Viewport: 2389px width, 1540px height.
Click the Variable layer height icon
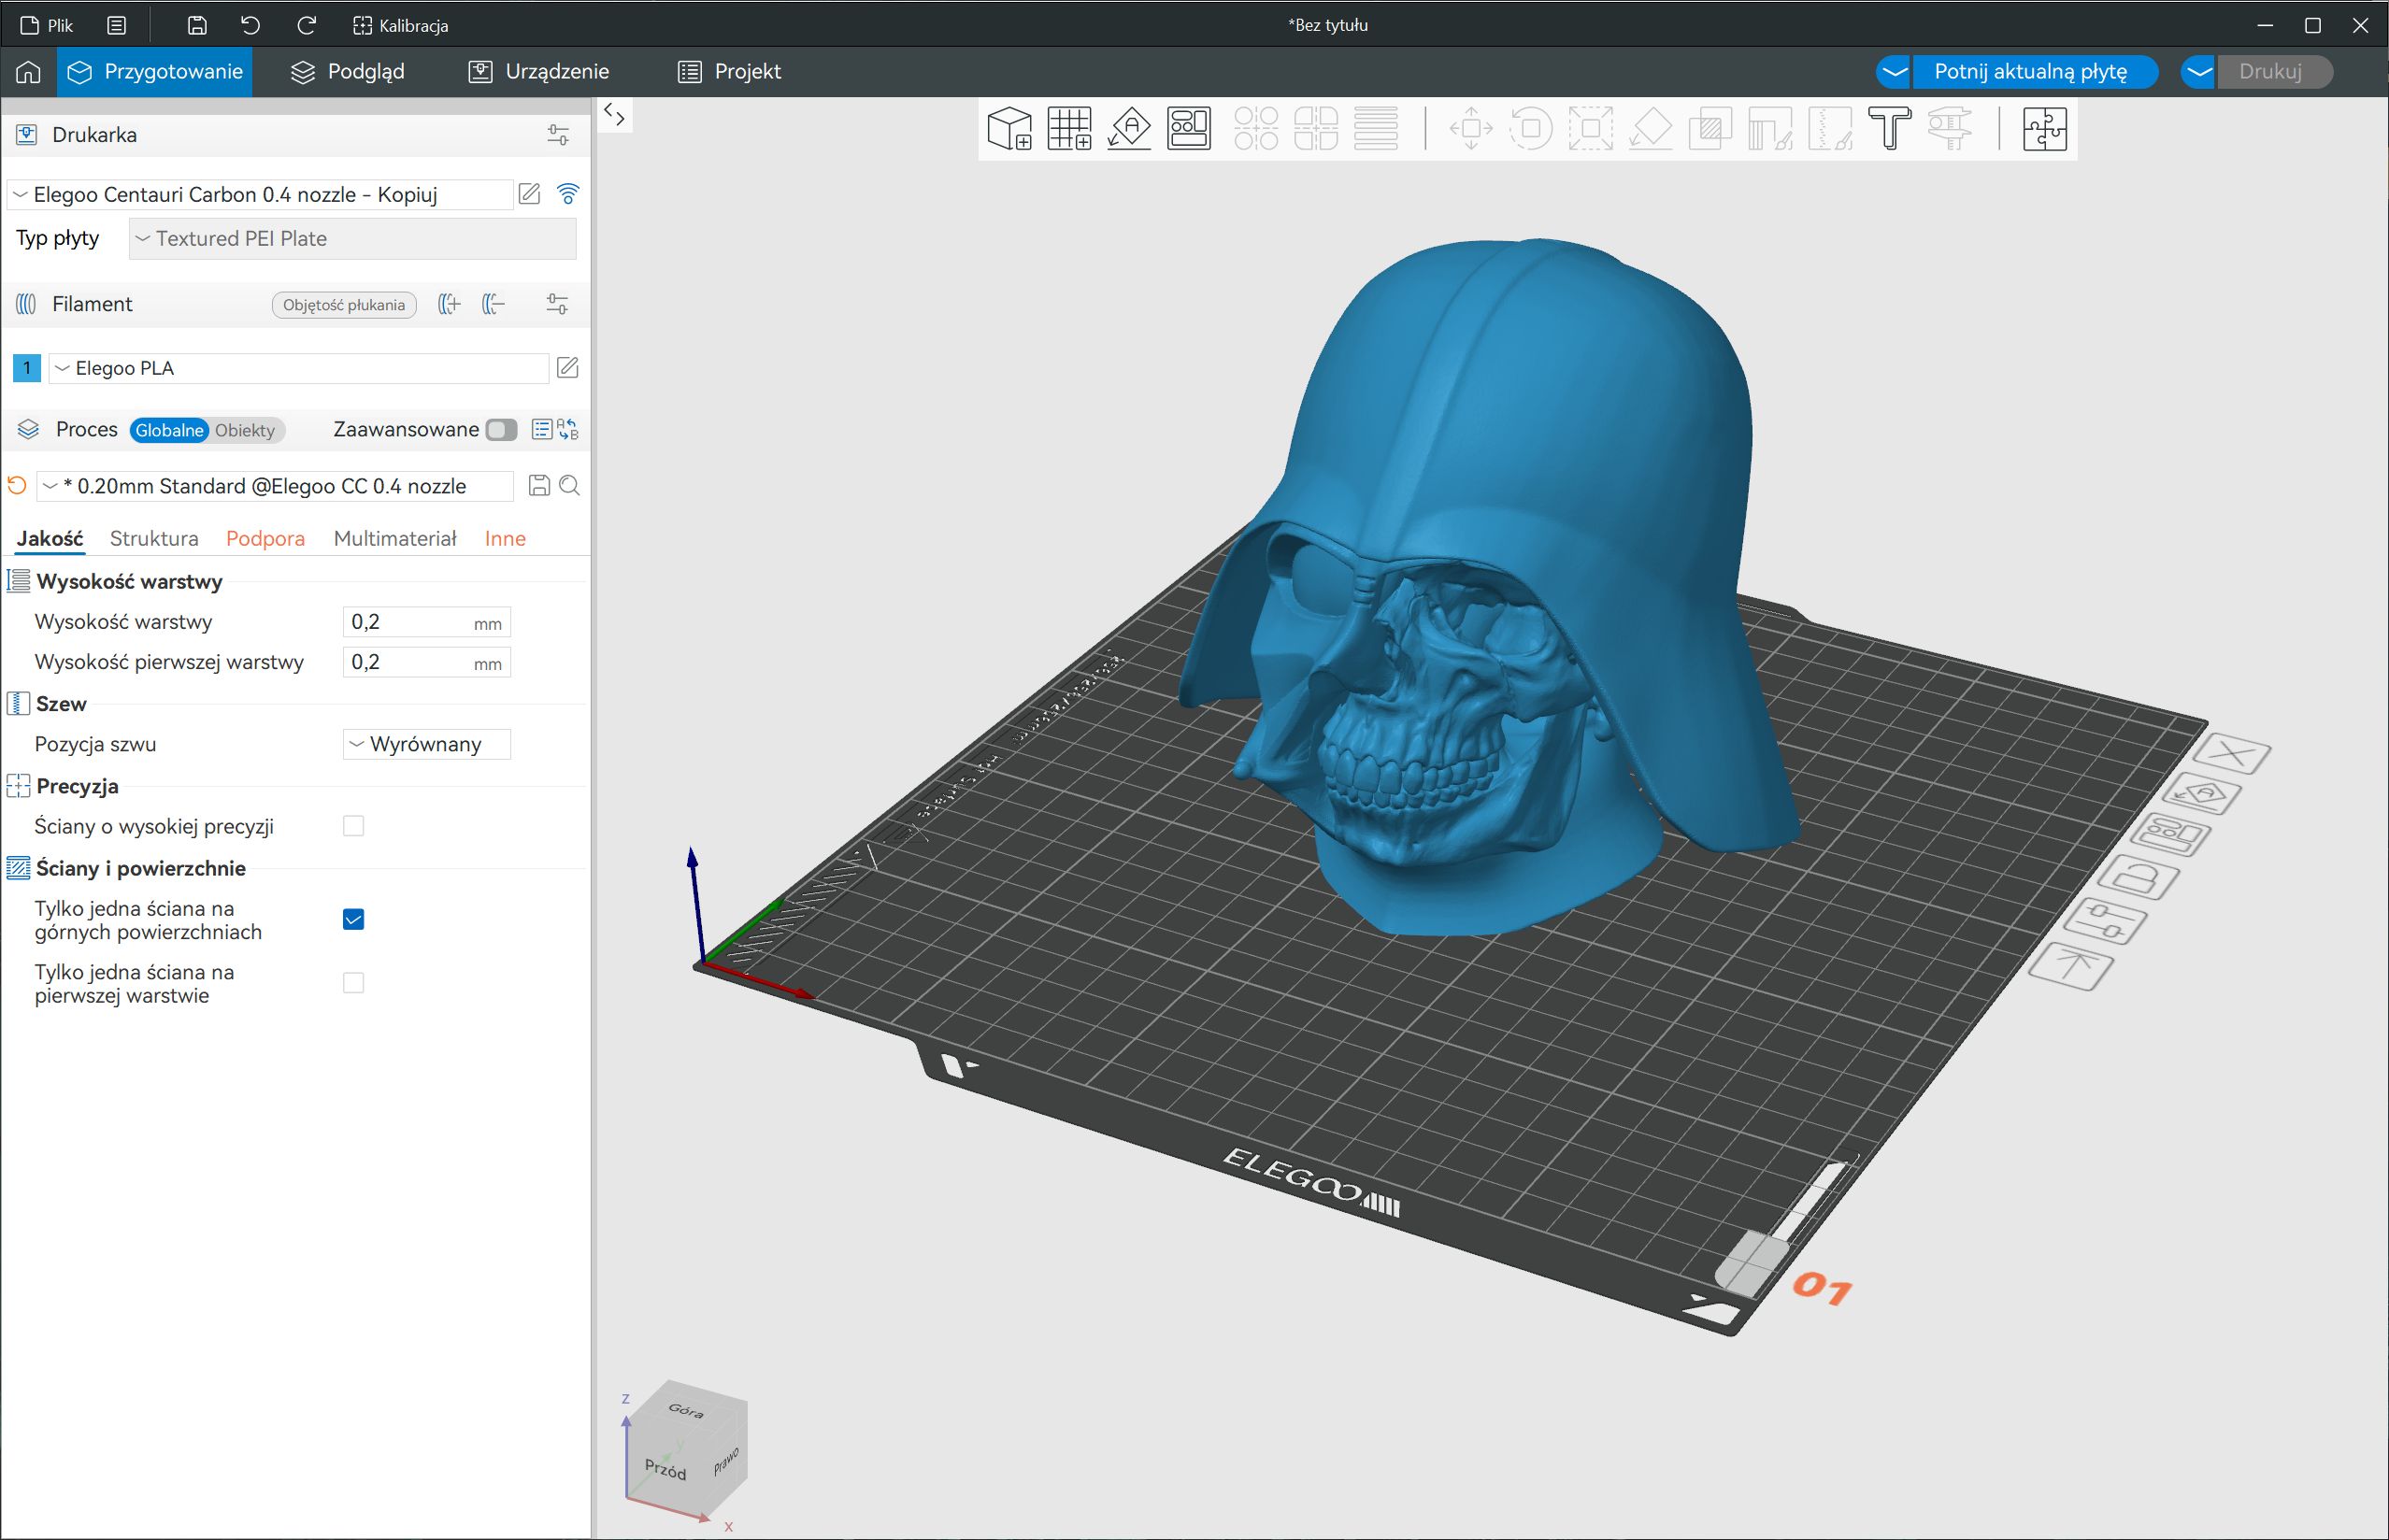[x=1376, y=128]
